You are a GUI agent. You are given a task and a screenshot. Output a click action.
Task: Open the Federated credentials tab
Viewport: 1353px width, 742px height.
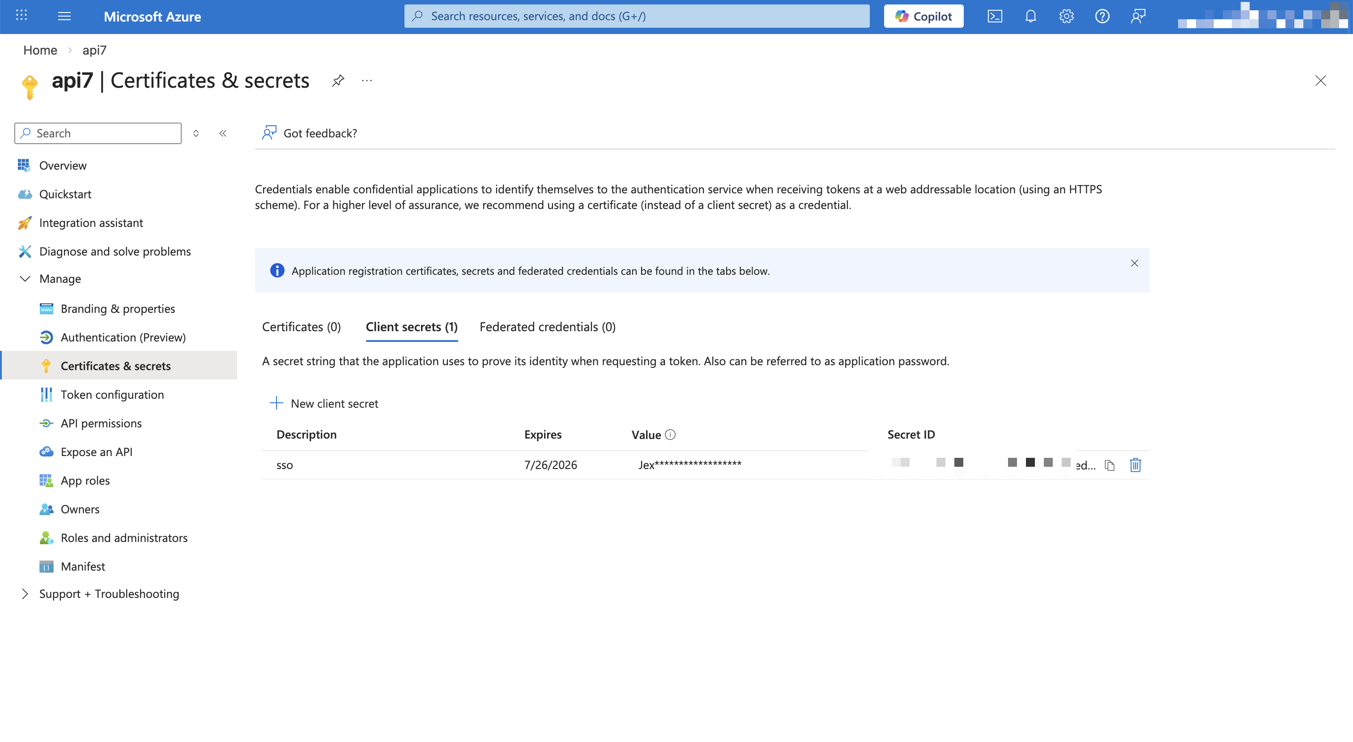click(x=547, y=326)
